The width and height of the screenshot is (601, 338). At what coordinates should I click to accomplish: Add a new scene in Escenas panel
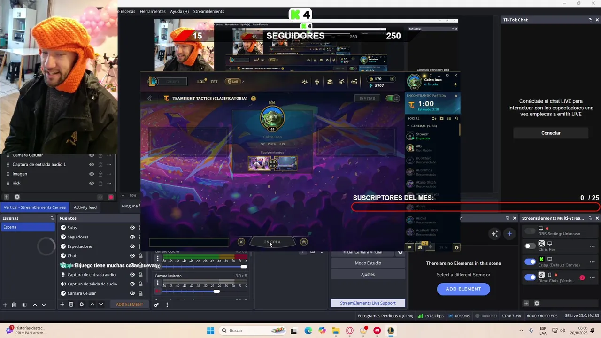(5, 305)
